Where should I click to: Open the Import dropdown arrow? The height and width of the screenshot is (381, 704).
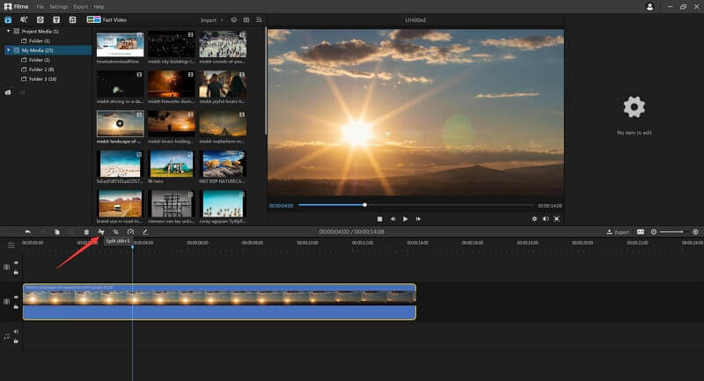[x=222, y=20]
